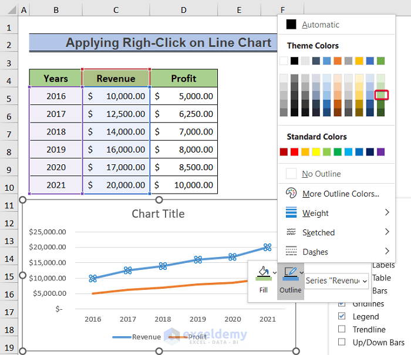Click the 2018 horizontal axis label
This screenshot has height=355, width=411.
coord(163,319)
